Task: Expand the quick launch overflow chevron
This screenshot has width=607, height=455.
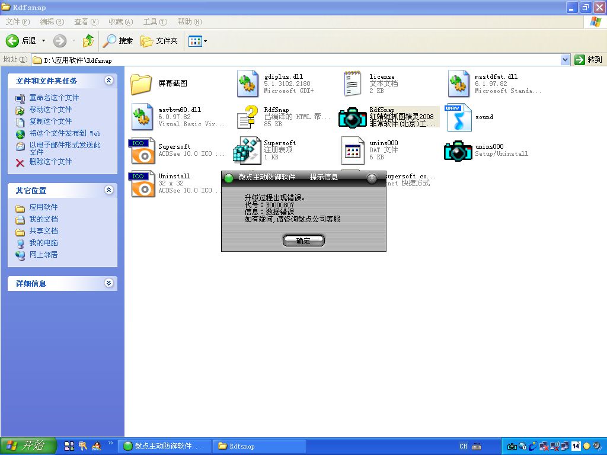Action: click(x=111, y=443)
